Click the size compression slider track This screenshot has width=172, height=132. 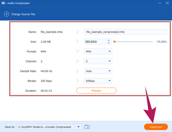(x=133, y=42)
